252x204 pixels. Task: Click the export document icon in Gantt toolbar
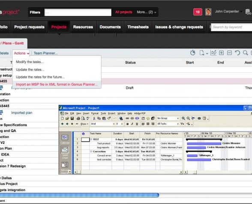point(202,53)
